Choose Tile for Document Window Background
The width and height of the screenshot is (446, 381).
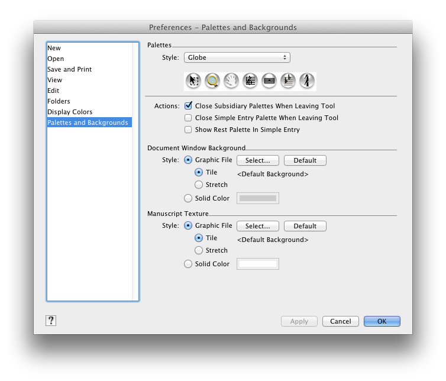pos(199,172)
